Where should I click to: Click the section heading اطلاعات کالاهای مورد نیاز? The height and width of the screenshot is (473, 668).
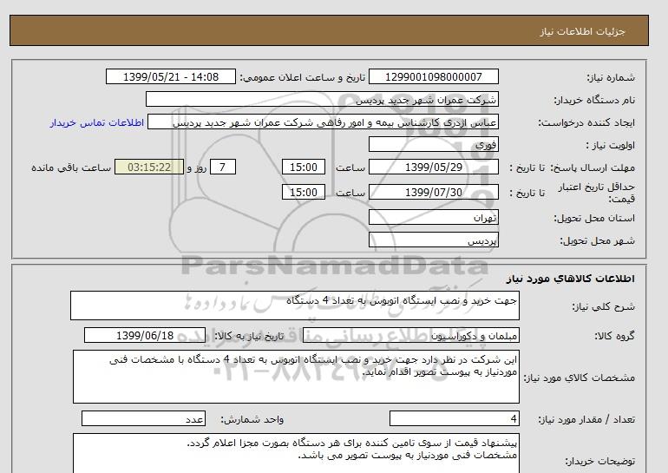click(571, 279)
